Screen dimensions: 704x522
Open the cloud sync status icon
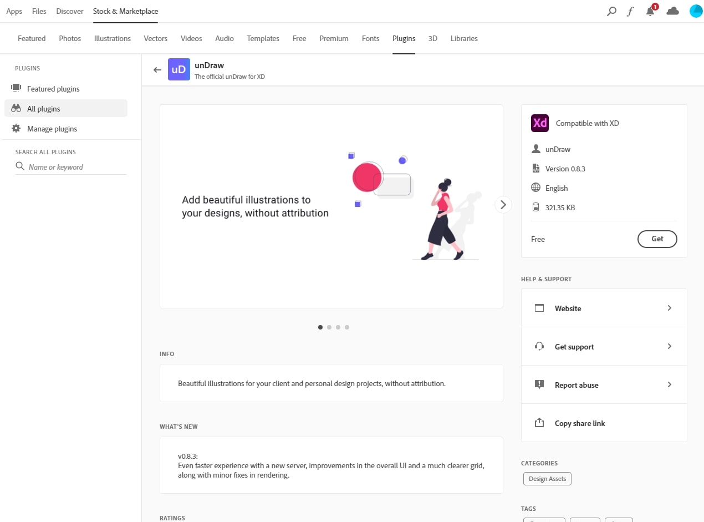point(672,11)
